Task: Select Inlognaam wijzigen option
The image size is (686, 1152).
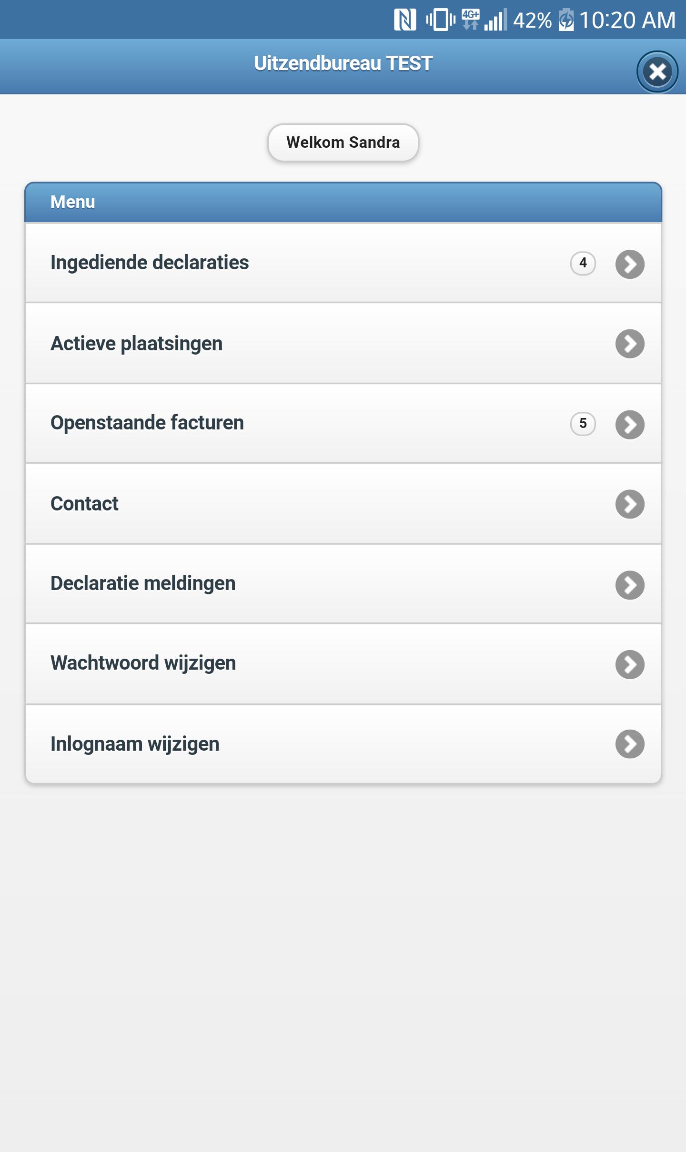Action: 343,744
